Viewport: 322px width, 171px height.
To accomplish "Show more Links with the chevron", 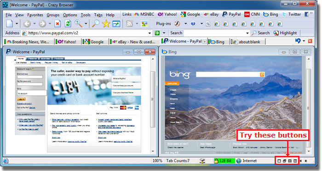I will pos(311,13).
